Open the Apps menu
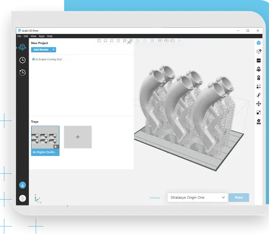The image size is (269, 238). point(41,36)
